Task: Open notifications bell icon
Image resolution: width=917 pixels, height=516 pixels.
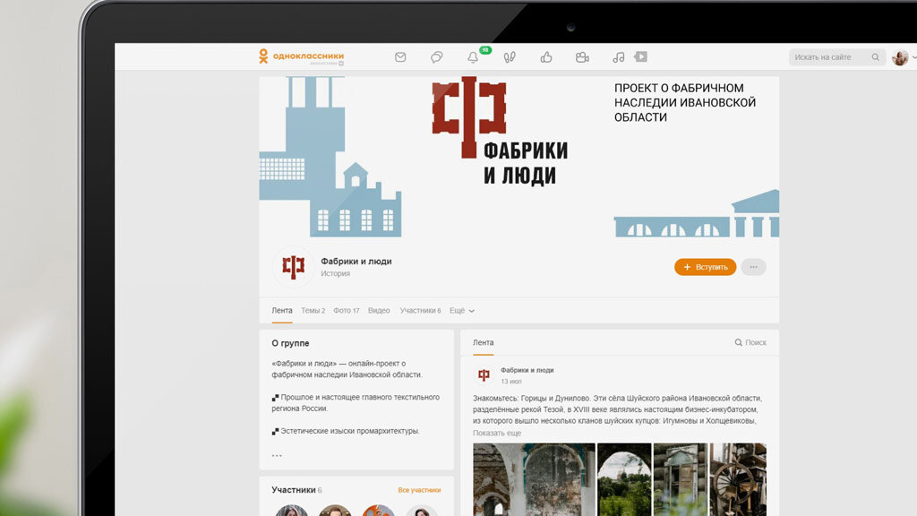Action: coord(473,56)
